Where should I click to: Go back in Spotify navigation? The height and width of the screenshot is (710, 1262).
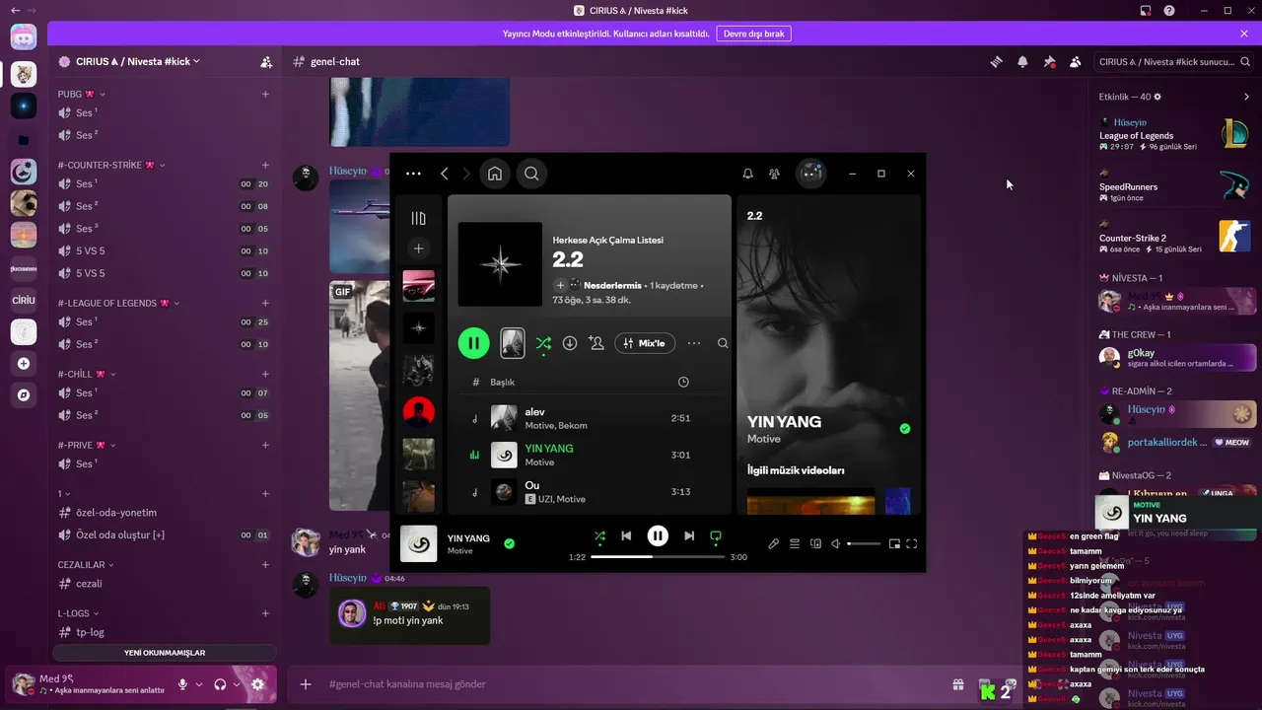pos(444,174)
